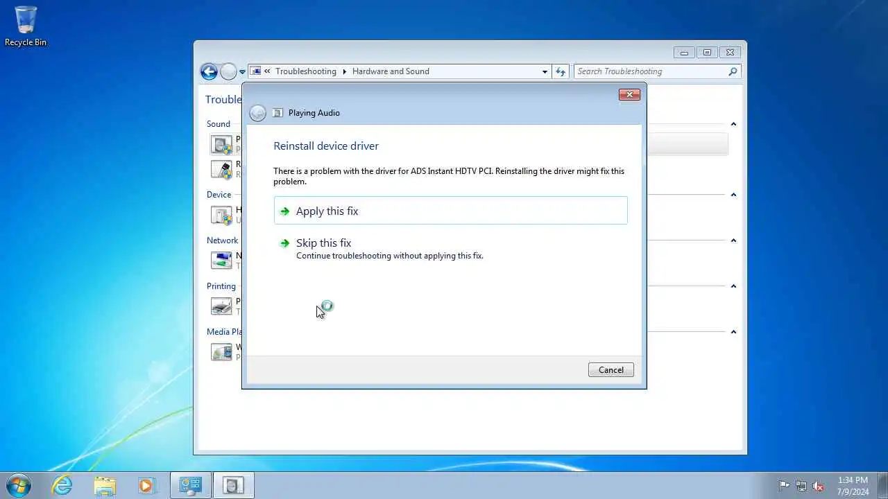Screen dimensions: 888x499
Task: Click the Hardware and Devices icon under Device
Action: (x=221, y=215)
